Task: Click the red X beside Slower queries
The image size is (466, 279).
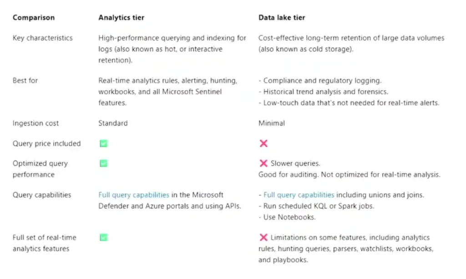Action: pyautogui.click(x=263, y=163)
